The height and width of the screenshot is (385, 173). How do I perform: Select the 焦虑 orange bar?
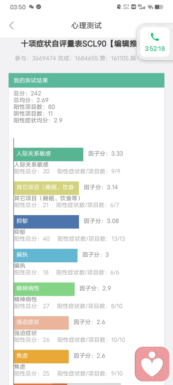pyautogui.click(x=41, y=356)
